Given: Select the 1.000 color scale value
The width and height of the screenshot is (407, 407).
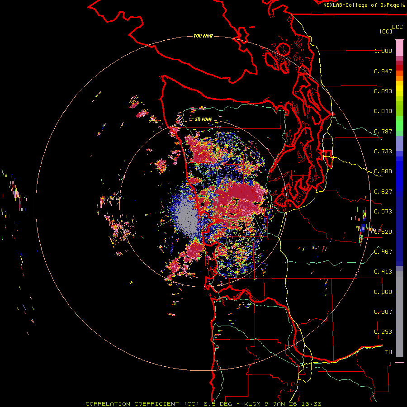Looking at the screenshot, I should [383, 51].
